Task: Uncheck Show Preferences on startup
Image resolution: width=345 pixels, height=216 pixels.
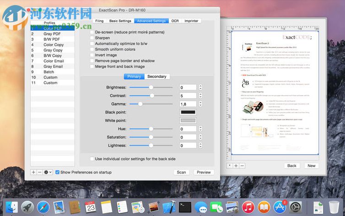Action: coord(58,172)
